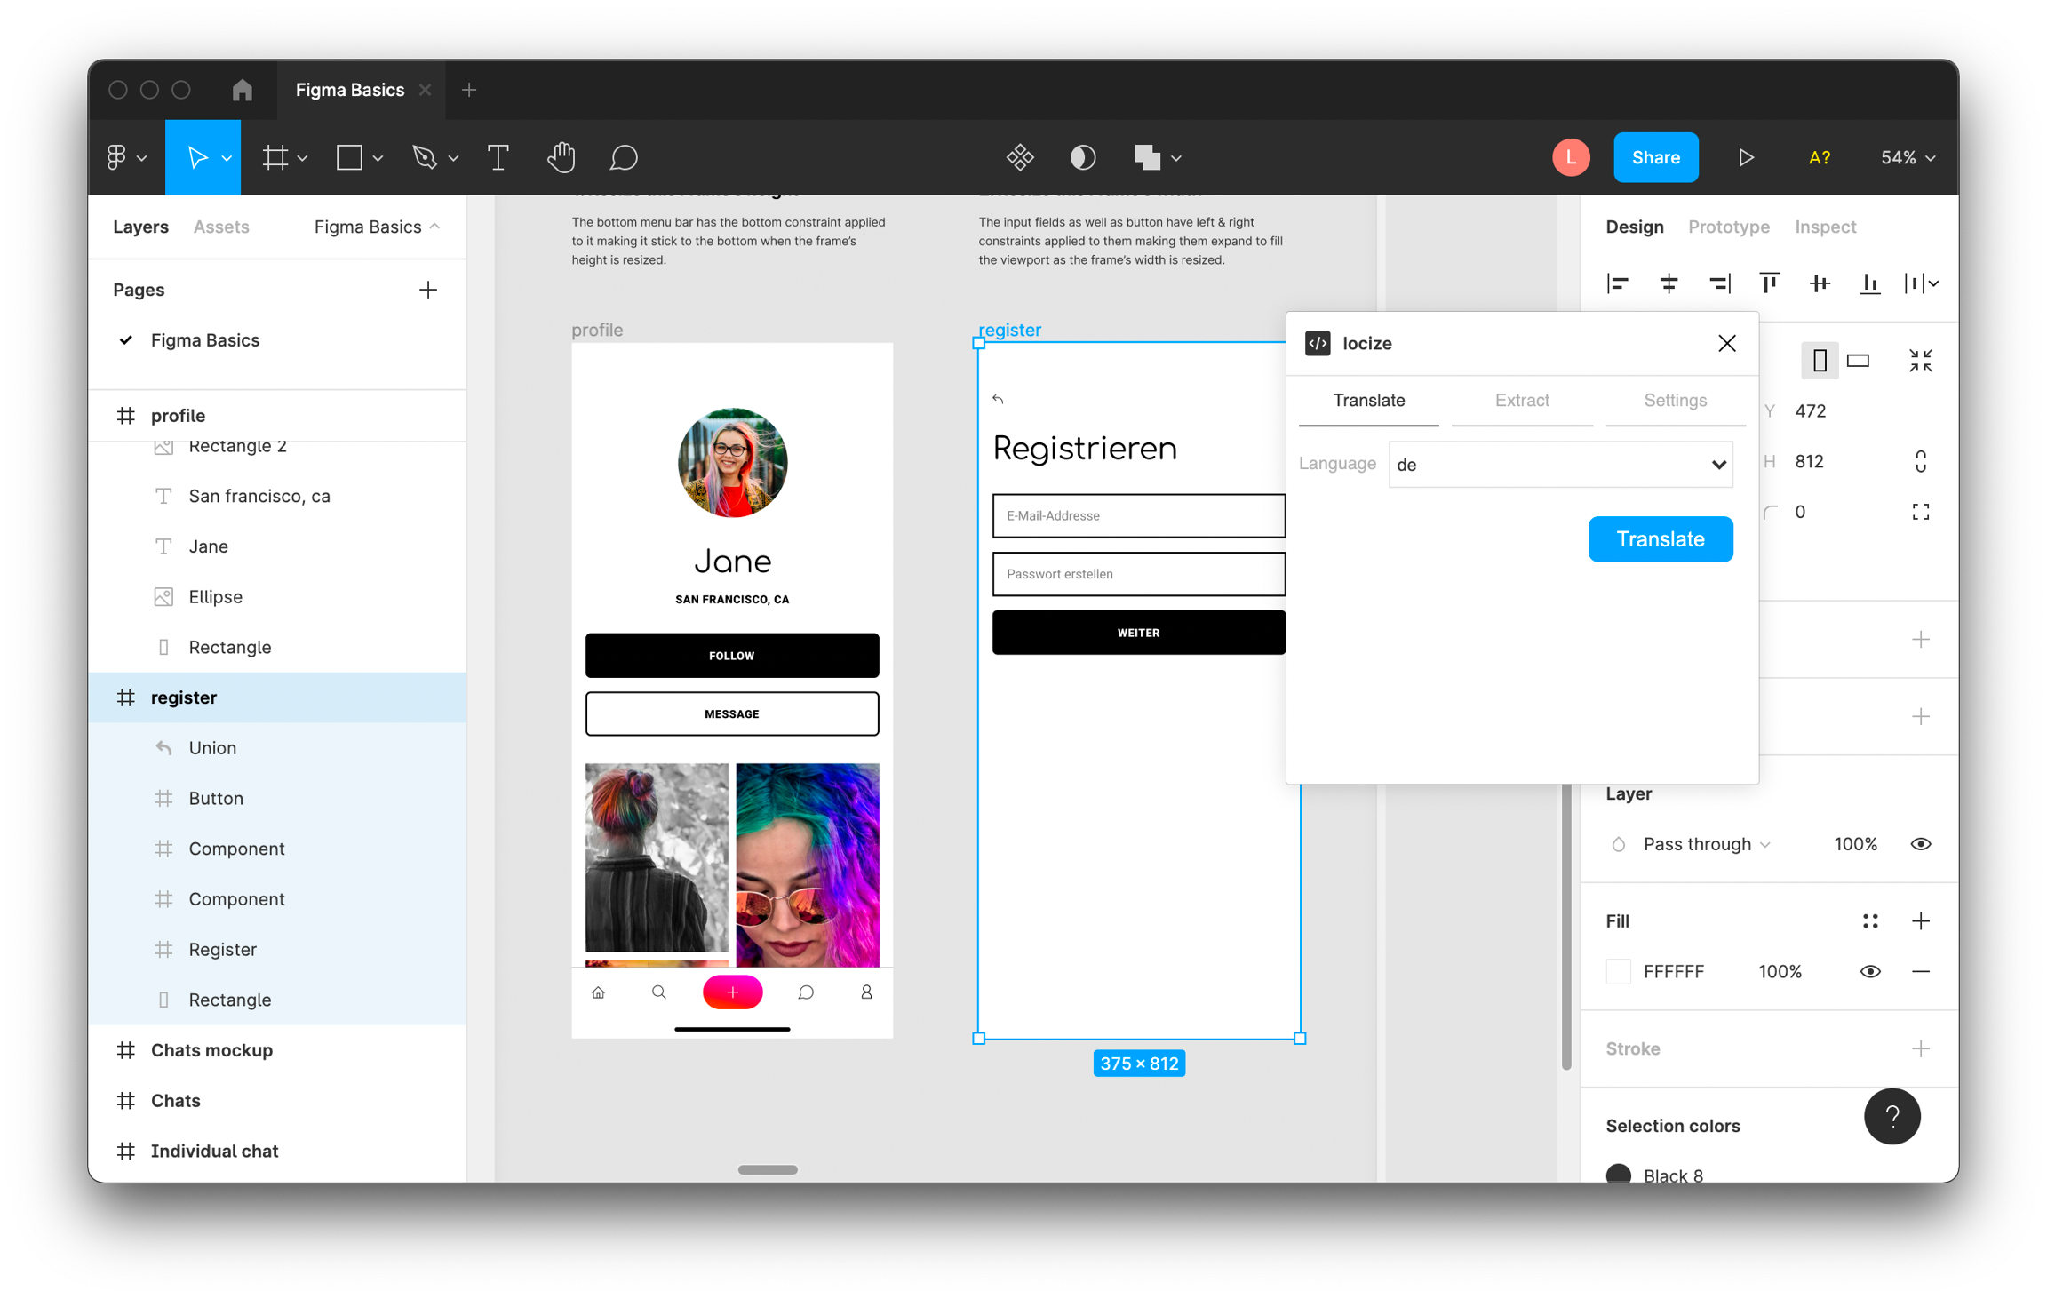Toggle layer visibility eye next to Pass through
This screenshot has width=2047, height=1299.
[1920, 844]
